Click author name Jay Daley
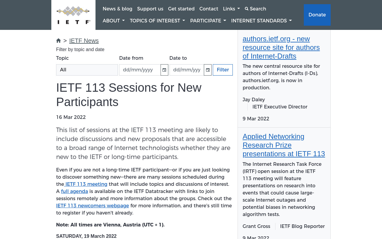This screenshot has height=239, width=382. [x=254, y=100]
